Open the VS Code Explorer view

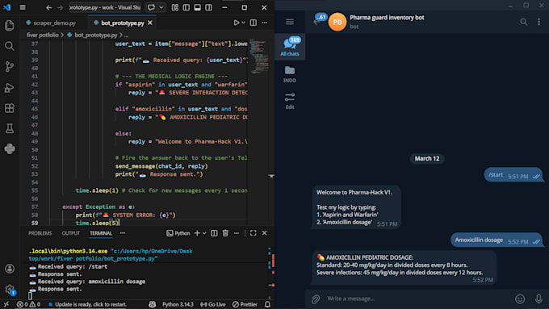[10, 25]
